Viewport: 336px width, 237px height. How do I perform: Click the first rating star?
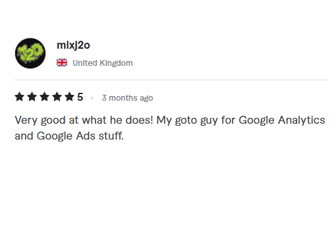[20, 97]
